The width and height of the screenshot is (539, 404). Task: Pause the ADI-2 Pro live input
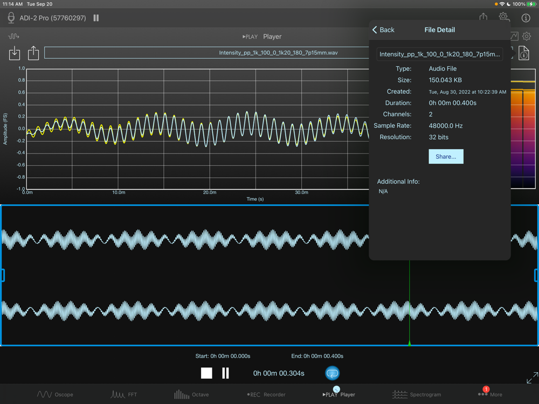coord(96,18)
